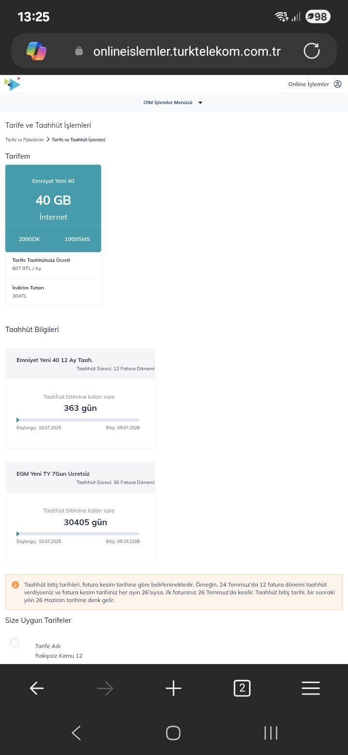
Task: Tap the Emniyet Yeni 40 tariff card
Action: pyautogui.click(x=53, y=208)
